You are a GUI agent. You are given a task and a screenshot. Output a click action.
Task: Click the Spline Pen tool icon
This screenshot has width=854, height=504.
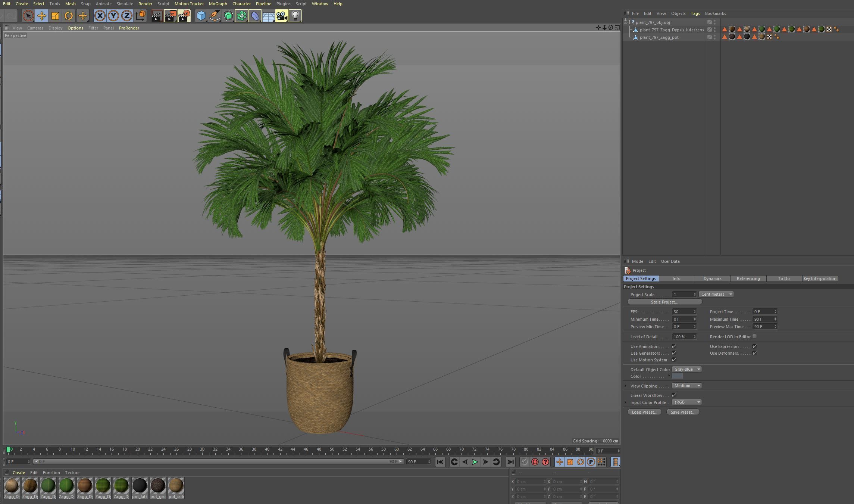pos(215,16)
